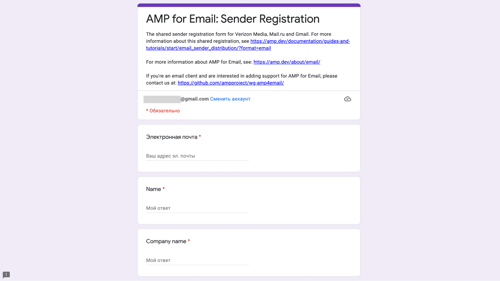Click the Name answer field
This screenshot has width=500, height=281.
(197, 208)
